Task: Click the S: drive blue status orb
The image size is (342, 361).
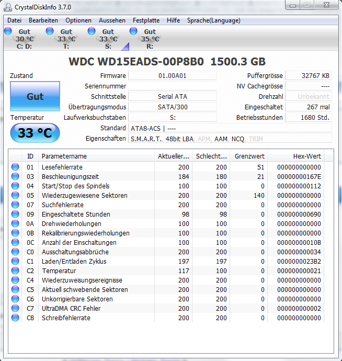Action: pyautogui.click(x=92, y=31)
